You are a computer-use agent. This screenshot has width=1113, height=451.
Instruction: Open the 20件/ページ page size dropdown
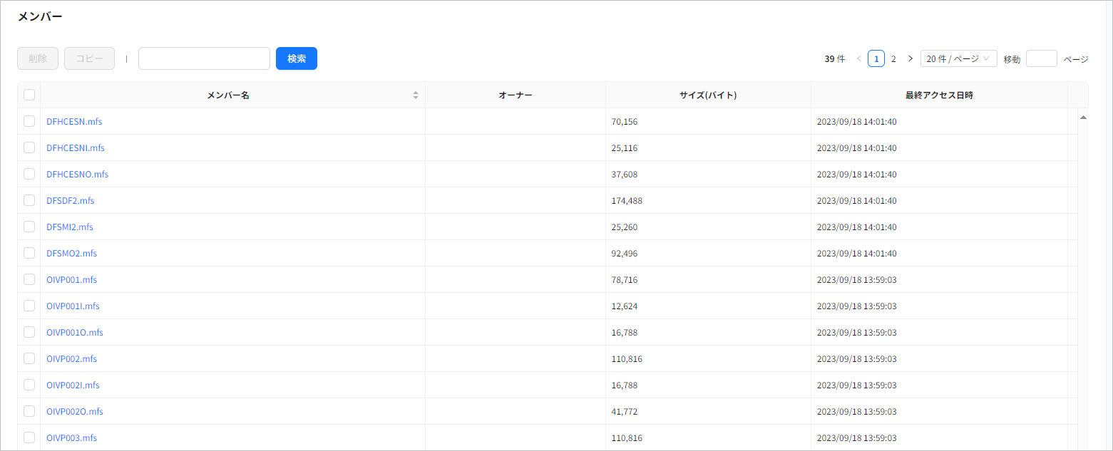(x=958, y=58)
